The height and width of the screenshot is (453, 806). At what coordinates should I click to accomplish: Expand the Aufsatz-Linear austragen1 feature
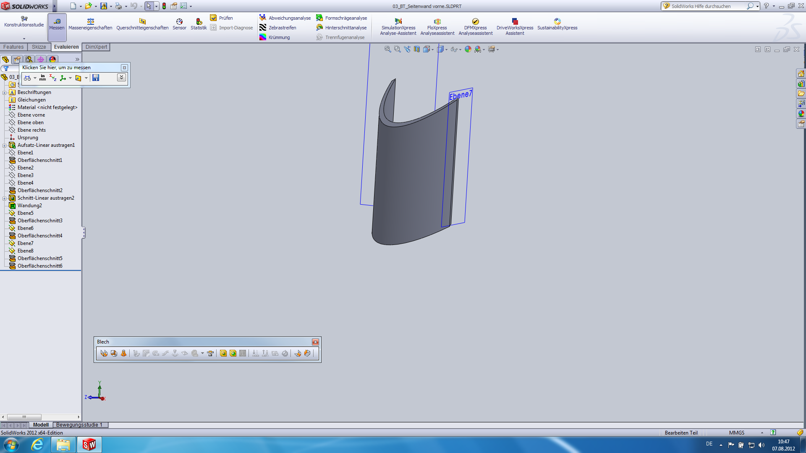[x=5, y=146]
